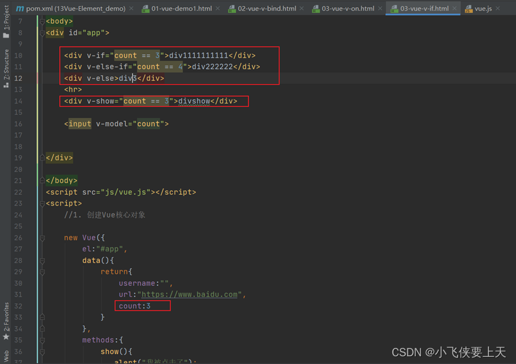Close the 03-vue-v-if.html tab
Screen dimensions: 516x364
(x=454, y=8)
